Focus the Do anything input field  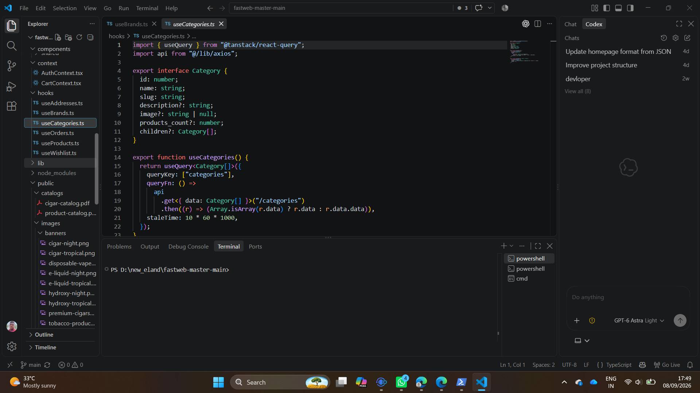click(x=628, y=297)
